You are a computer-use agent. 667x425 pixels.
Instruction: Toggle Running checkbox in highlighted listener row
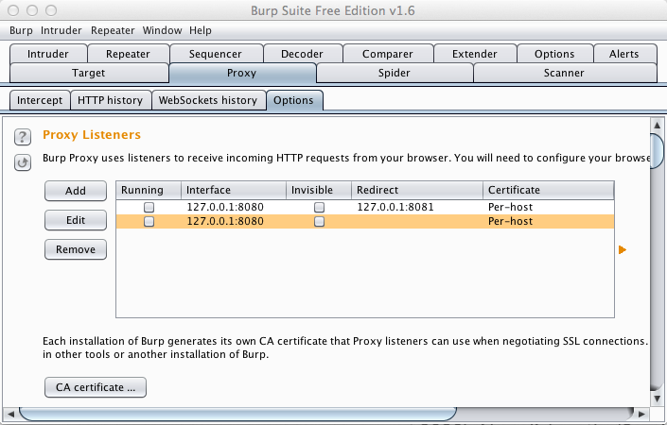point(149,222)
